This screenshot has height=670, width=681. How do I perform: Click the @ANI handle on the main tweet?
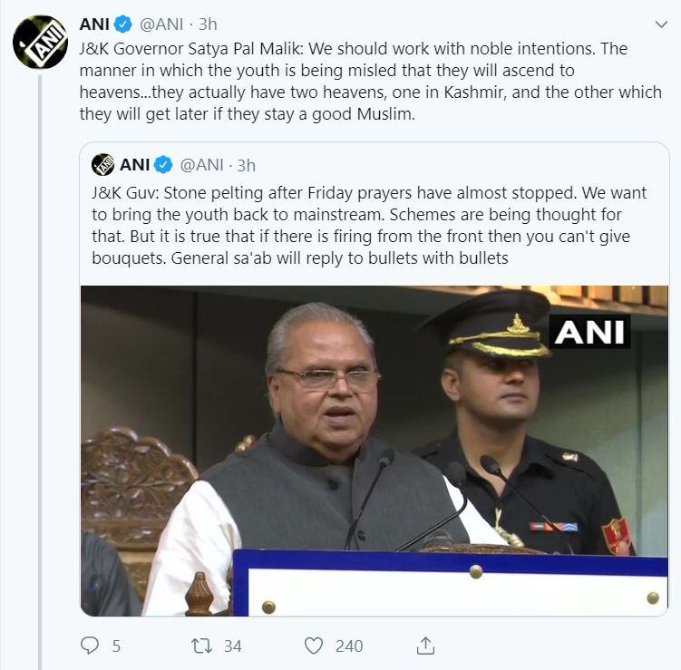pos(160,24)
